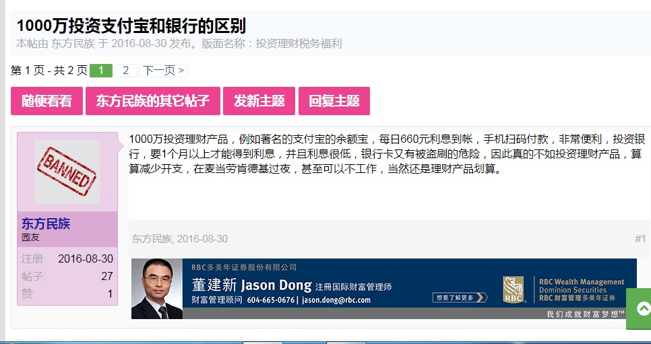Click the 赞 count value 1

coord(110,294)
